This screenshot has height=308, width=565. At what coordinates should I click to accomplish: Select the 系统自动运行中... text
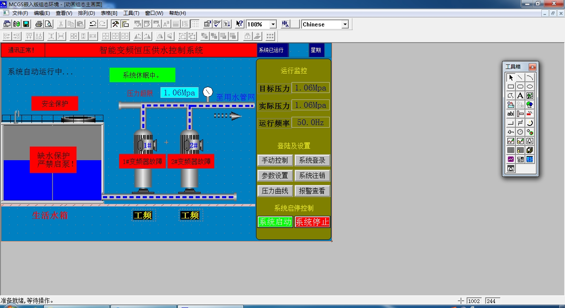coord(41,72)
